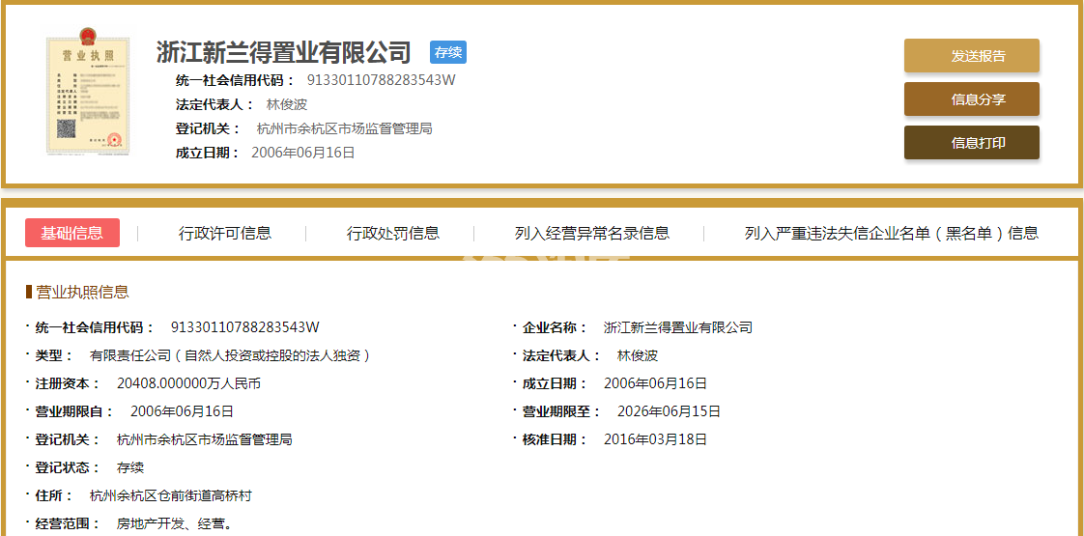Click the 发送报告 button

pyautogui.click(x=971, y=56)
